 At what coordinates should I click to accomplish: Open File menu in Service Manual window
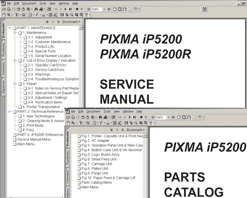click(x=9, y=3)
